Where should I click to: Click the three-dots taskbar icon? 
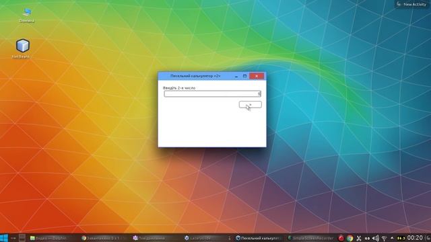coord(13,238)
